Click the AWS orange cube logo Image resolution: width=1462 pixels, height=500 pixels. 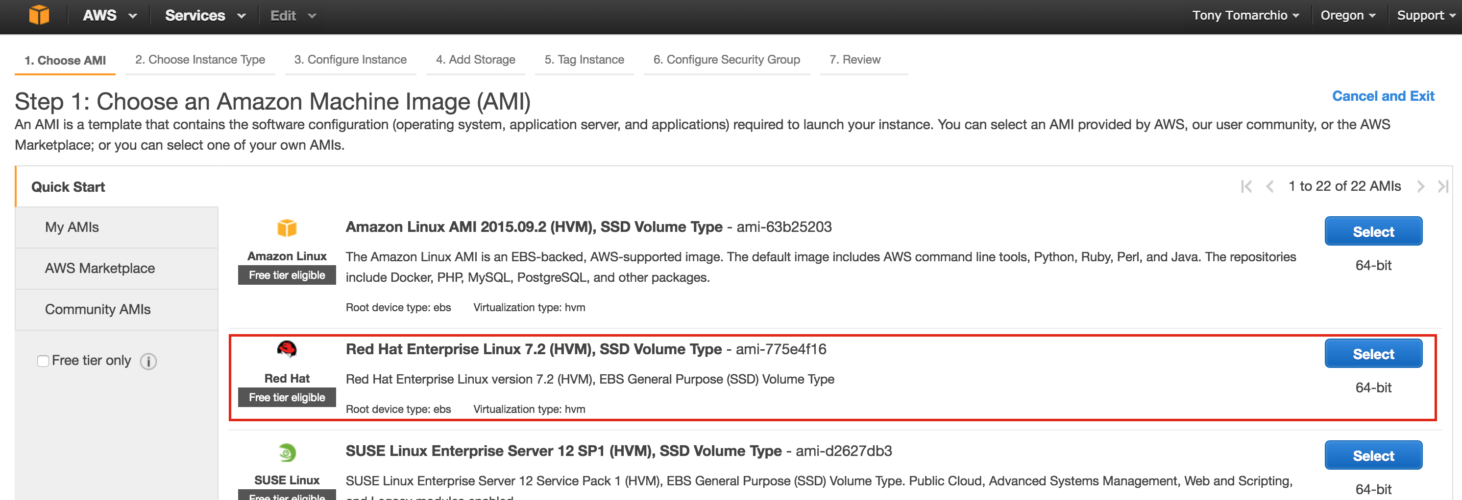coord(39,15)
